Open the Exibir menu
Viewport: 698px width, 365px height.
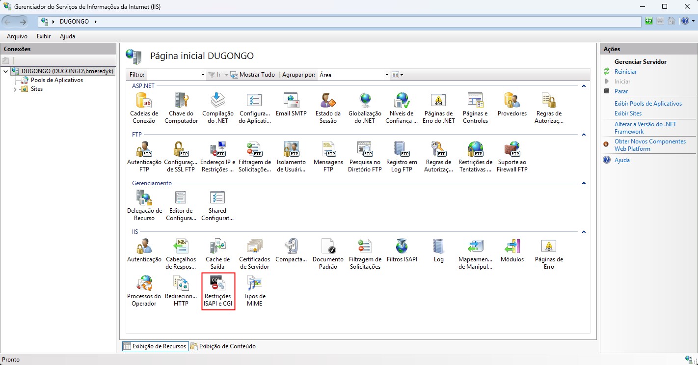pos(44,36)
